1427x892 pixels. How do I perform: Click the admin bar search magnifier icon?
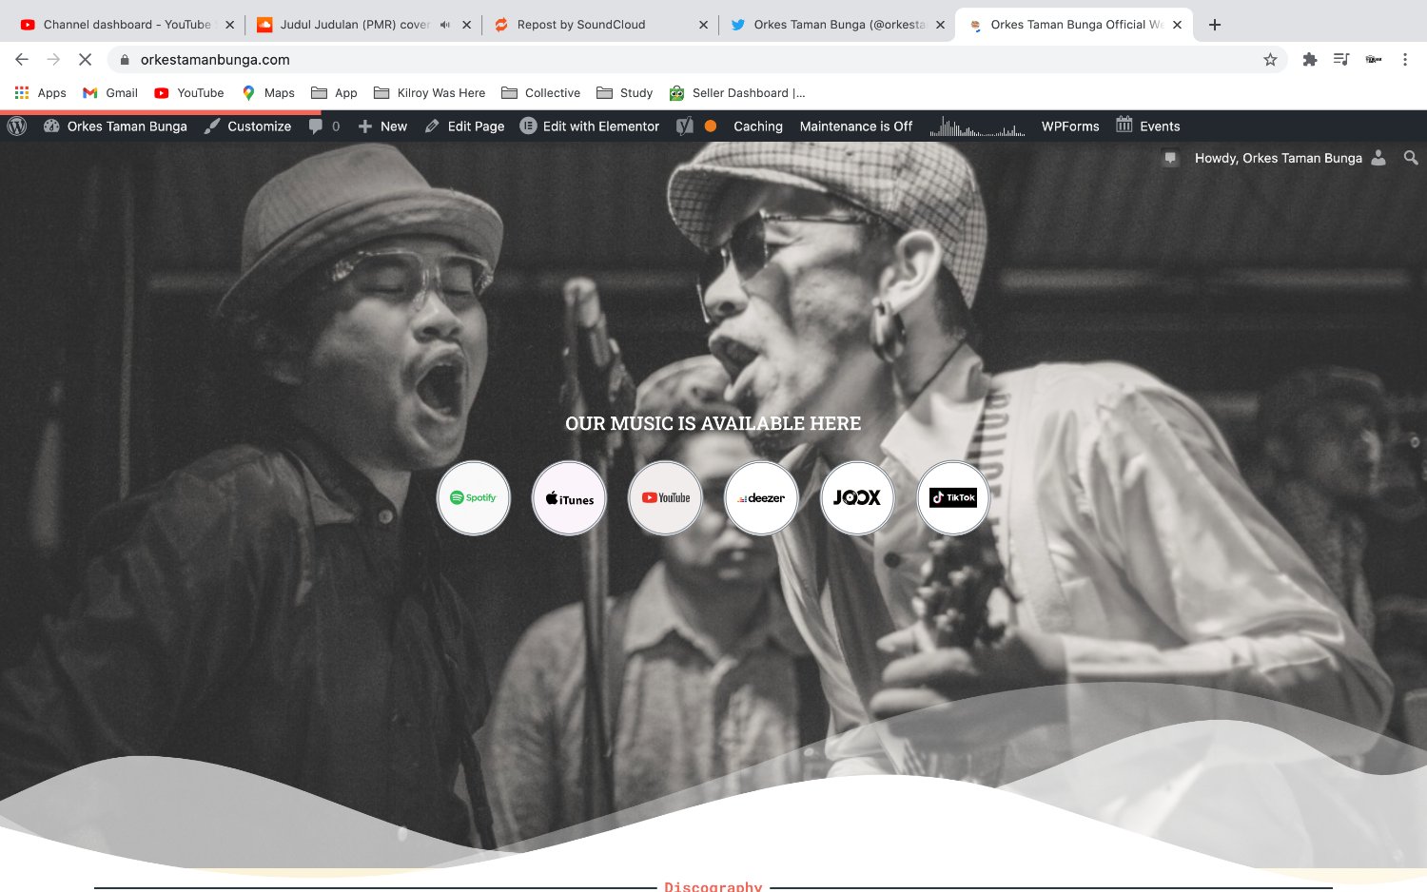click(1411, 158)
